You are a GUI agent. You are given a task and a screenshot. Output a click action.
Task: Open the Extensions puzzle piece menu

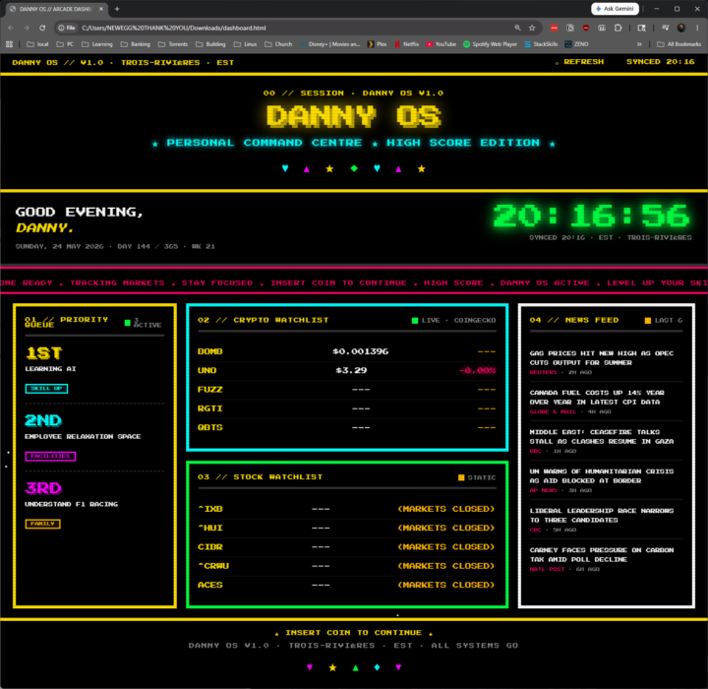[x=618, y=28]
